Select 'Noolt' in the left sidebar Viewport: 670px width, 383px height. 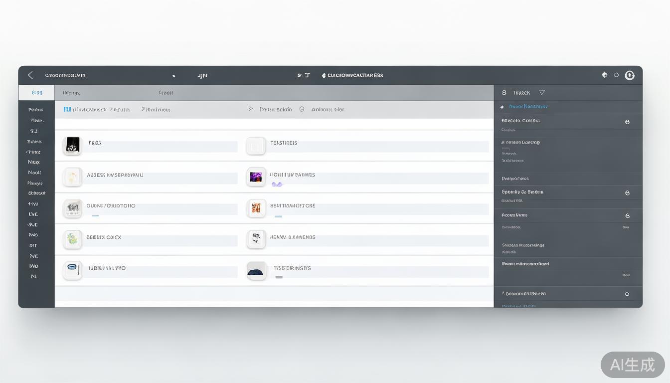(x=34, y=173)
